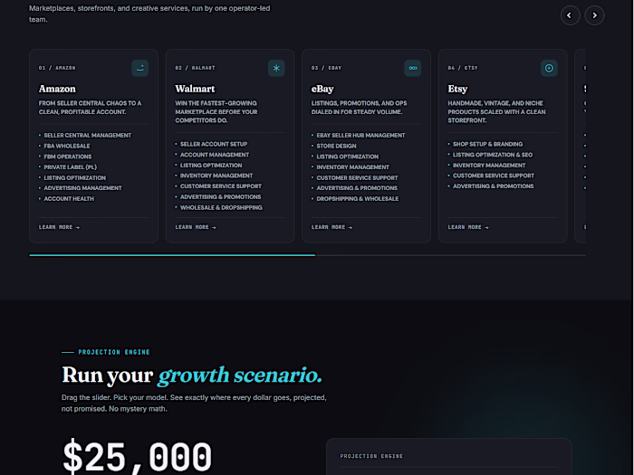
Task: Click 'Shop Setup & Branding' list item
Action: coord(487,144)
